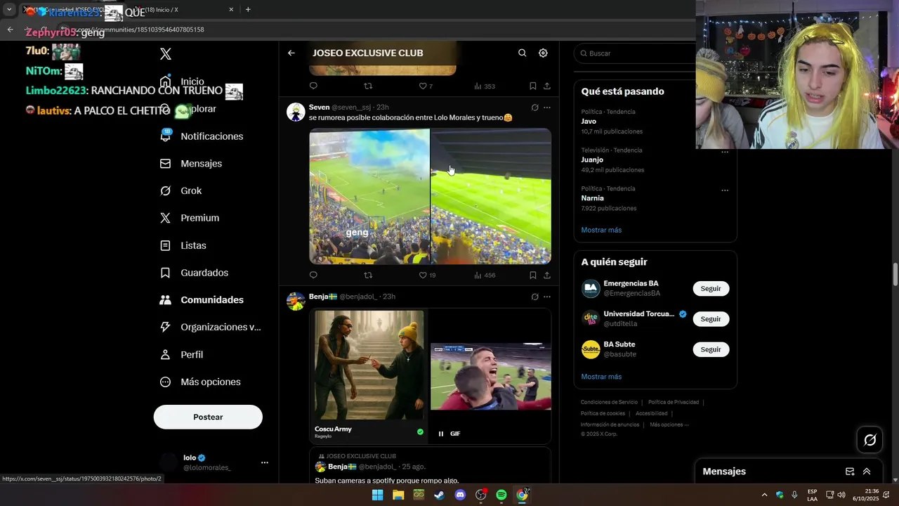Expand the Mensajes drawer
This screenshot has height=506, width=899.
(867, 472)
